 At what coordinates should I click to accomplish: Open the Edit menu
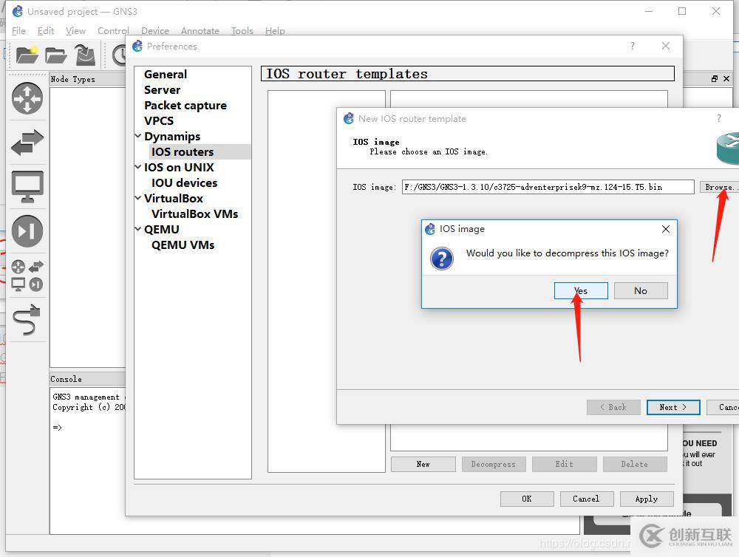click(x=46, y=30)
